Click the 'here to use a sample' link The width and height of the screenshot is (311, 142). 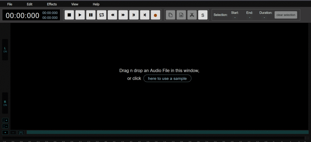click(167, 78)
